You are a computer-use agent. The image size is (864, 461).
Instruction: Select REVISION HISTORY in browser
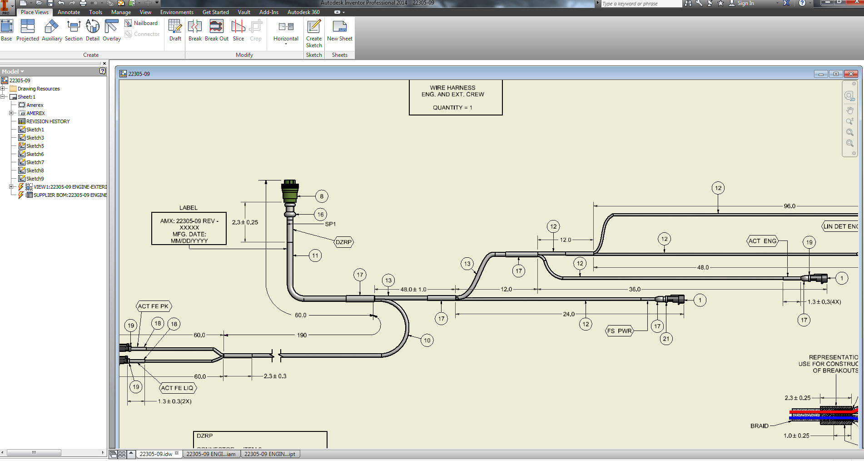pos(44,121)
